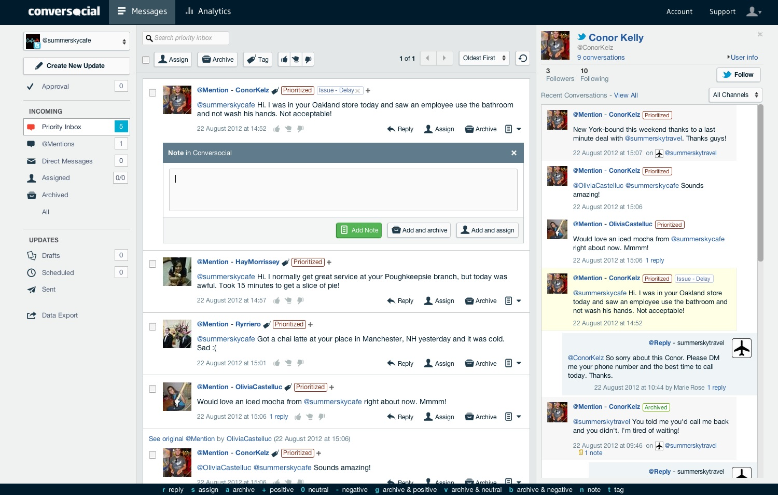Follow Conor Kelly on Twitter
Image resolution: width=778 pixels, height=495 pixels.
[739, 75]
